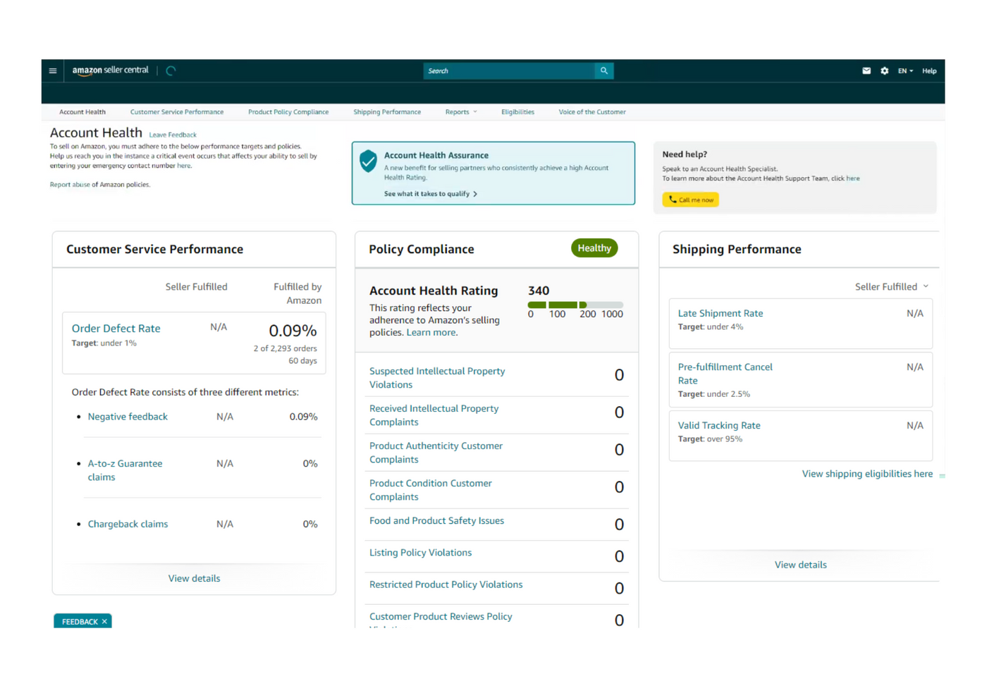The width and height of the screenshot is (987, 698).
Task: Switch to Customer Service Performance tab
Action: (x=177, y=112)
